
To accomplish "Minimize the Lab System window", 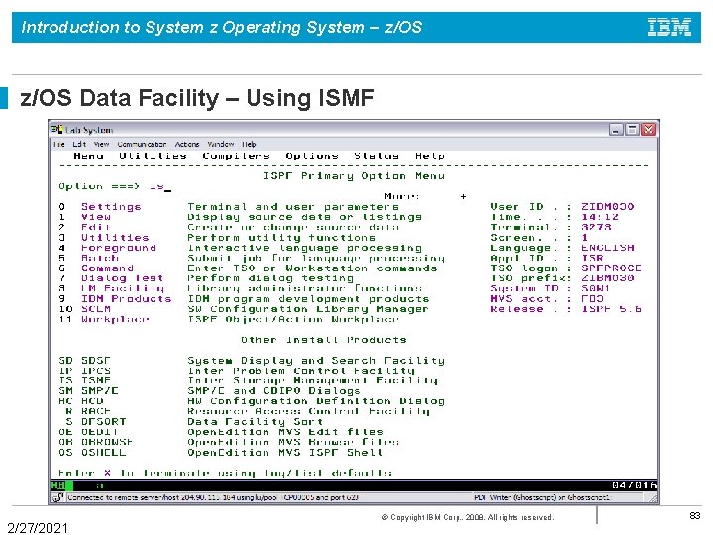I will [616, 130].
